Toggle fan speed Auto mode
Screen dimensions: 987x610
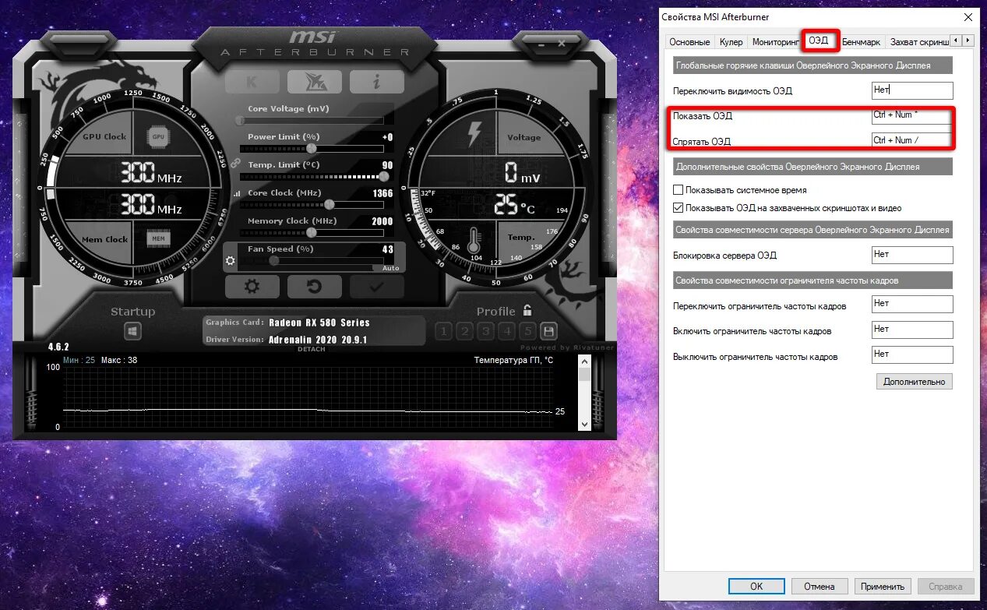click(x=391, y=268)
